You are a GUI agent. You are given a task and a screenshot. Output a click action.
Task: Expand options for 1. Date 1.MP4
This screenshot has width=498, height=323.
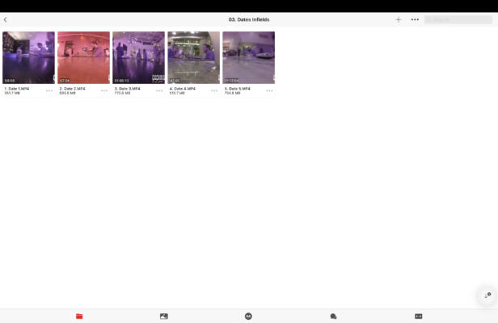point(49,90)
